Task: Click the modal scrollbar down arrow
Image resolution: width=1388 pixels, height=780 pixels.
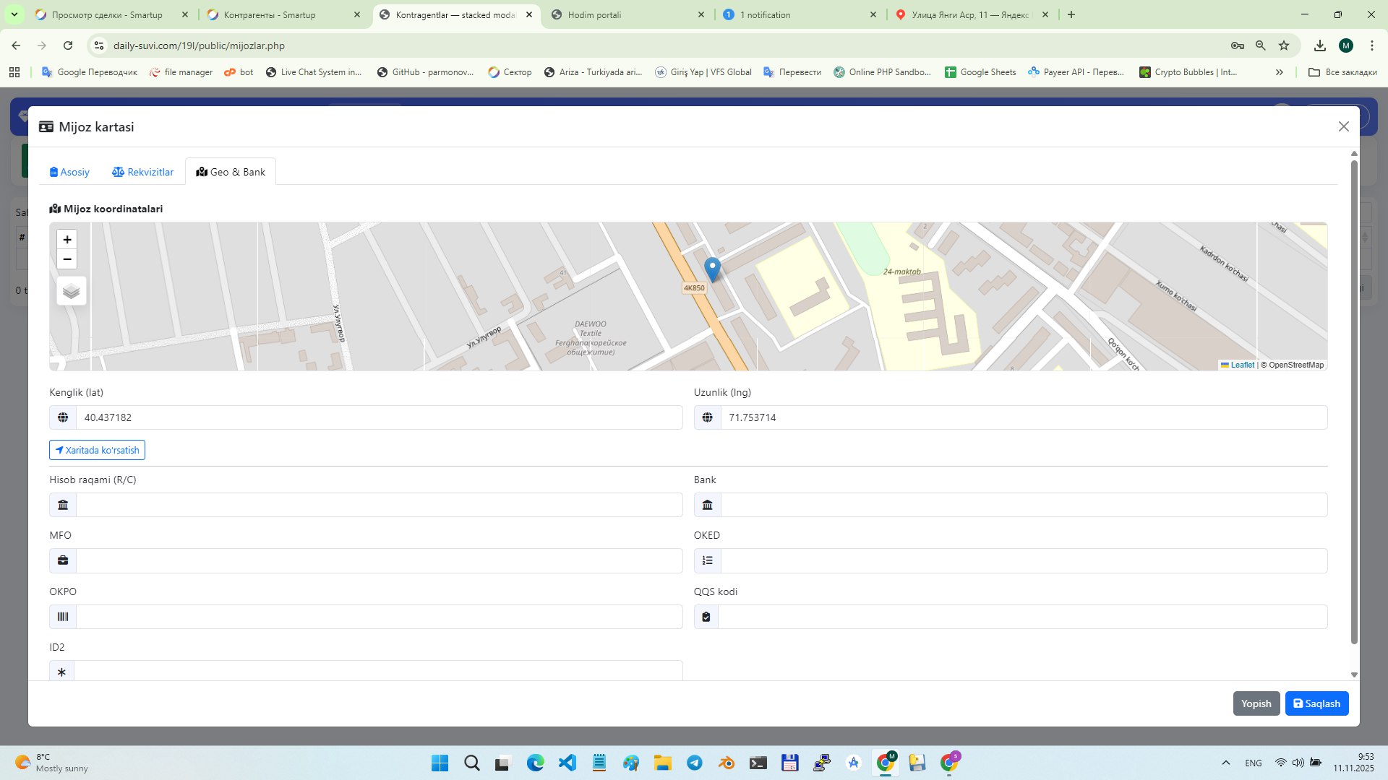Action: [1354, 675]
